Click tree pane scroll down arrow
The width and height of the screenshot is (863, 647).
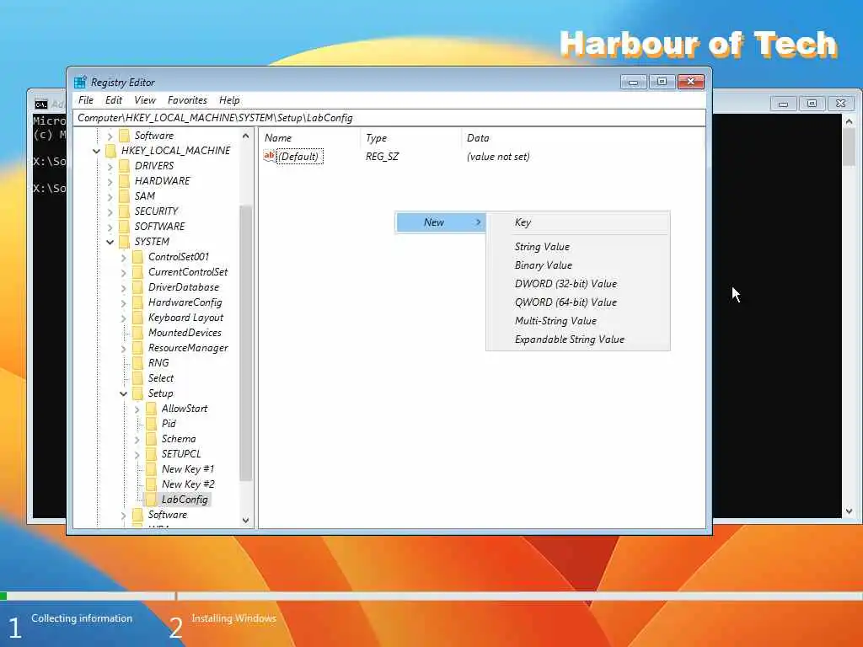point(245,520)
